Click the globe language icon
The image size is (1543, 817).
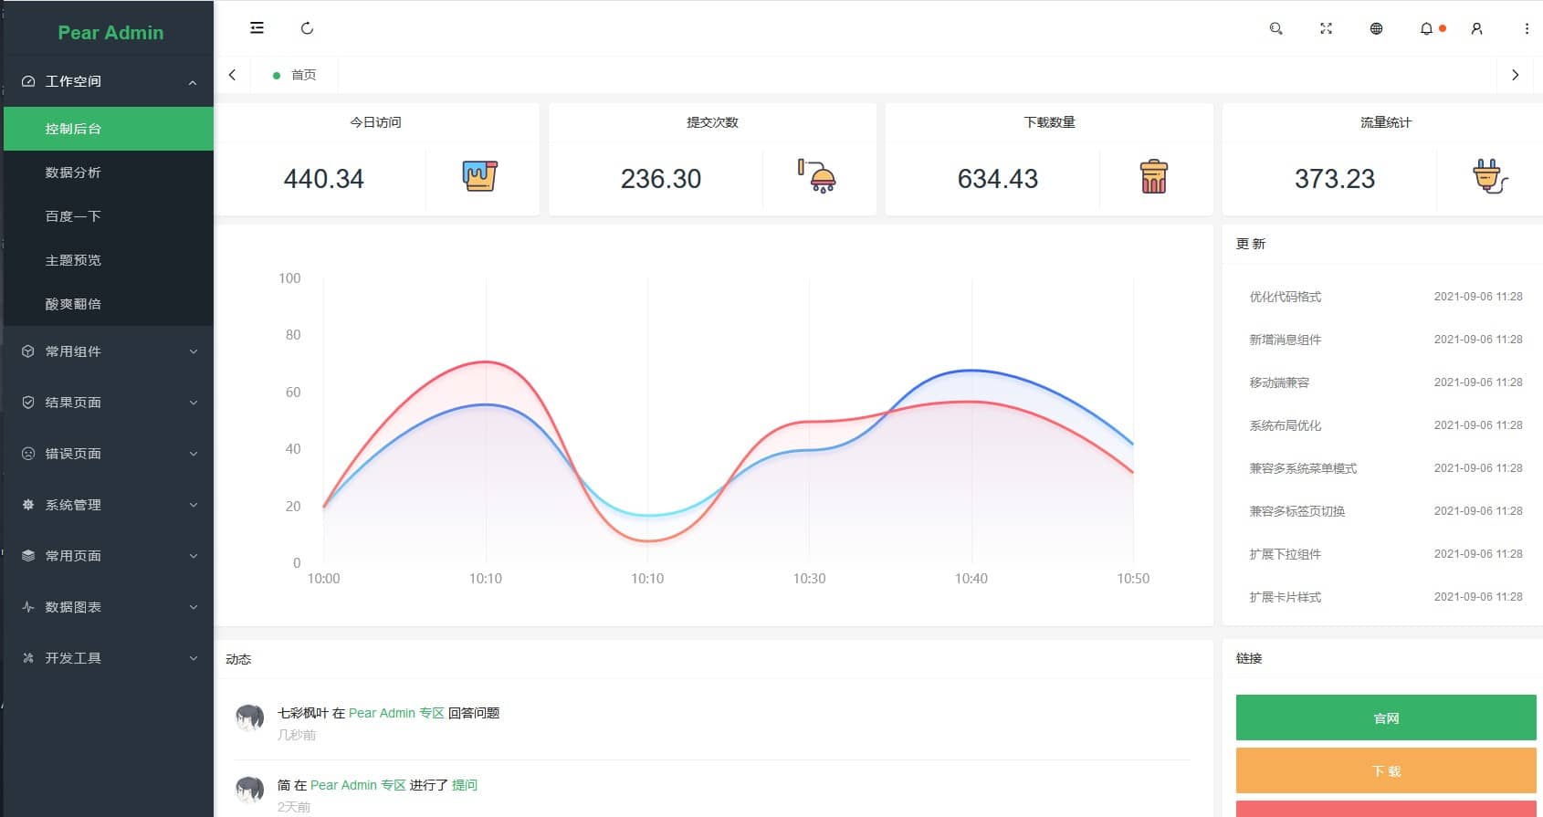pos(1376,28)
